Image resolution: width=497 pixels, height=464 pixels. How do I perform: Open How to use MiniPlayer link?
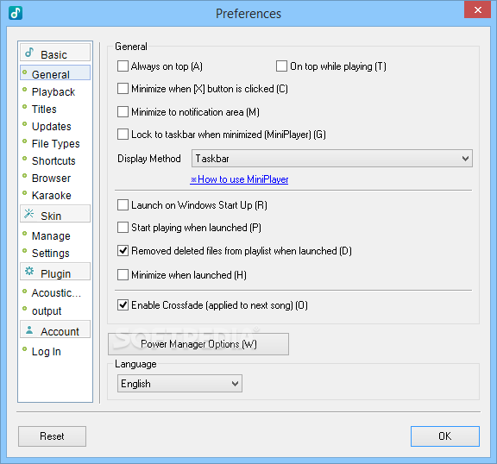tap(239, 179)
